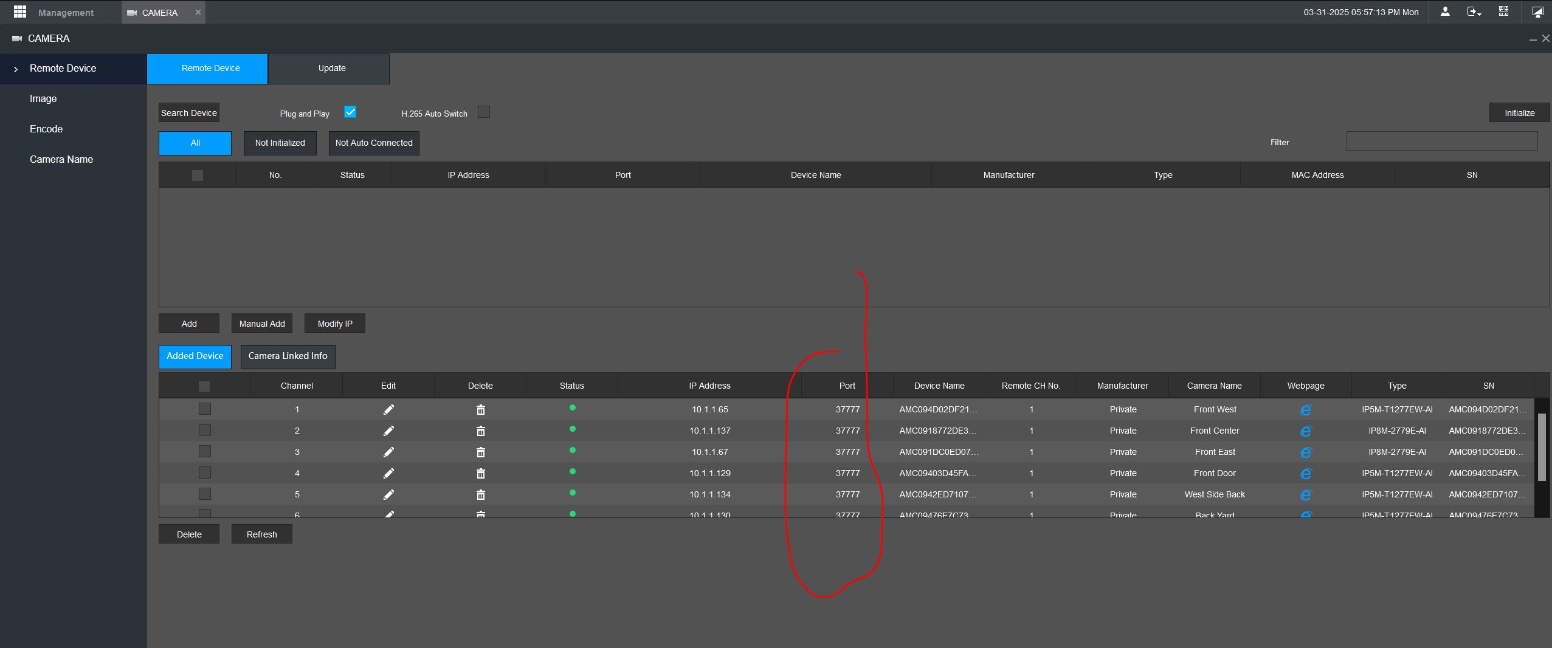
Task: Edit channel 2 Front Center camera
Action: (x=388, y=431)
